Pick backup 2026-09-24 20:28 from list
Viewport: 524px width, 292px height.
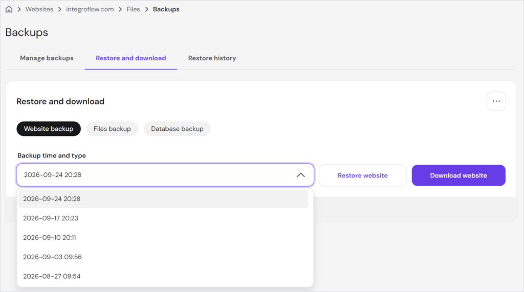[163, 199]
